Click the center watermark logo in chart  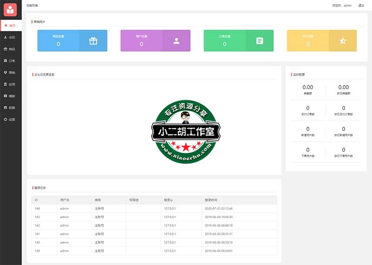point(186,132)
